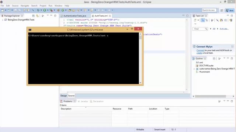Collapse All in Package Explorer toolbar
Viewport: 236px width, 132px height.
34,16
